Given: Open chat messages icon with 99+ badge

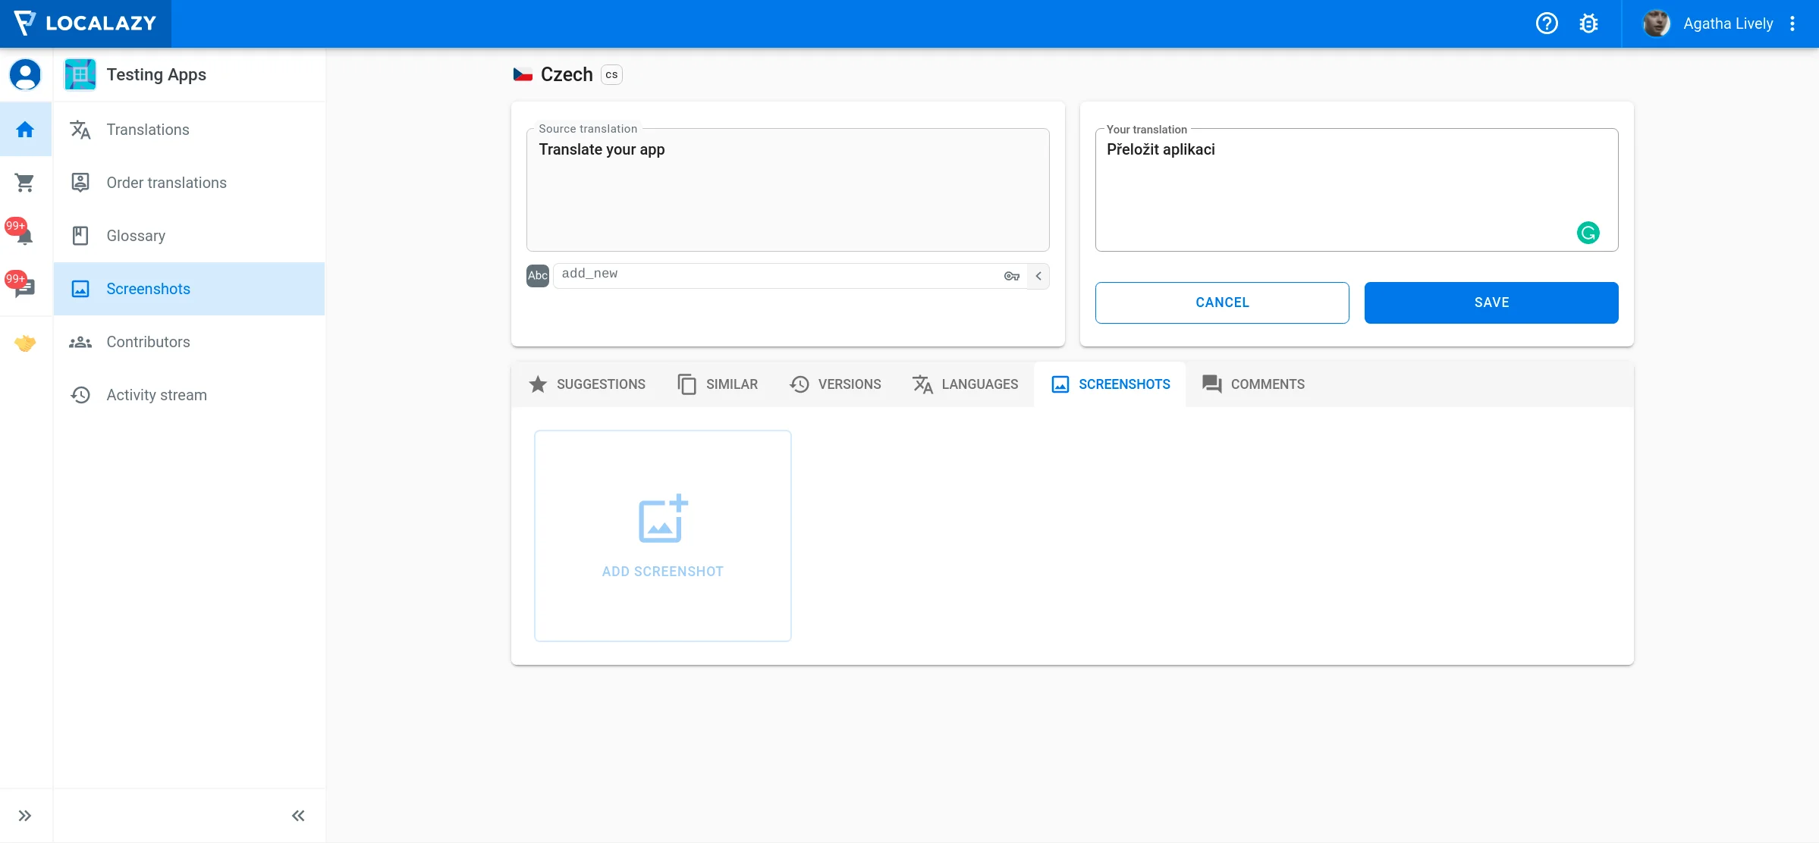Looking at the screenshot, I should point(24,287).
